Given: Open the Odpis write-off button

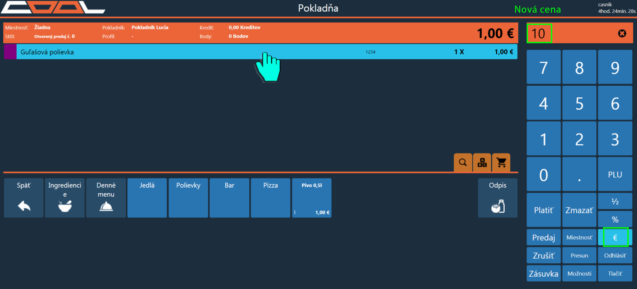Looking at the screenshot, I should (497, 198).
